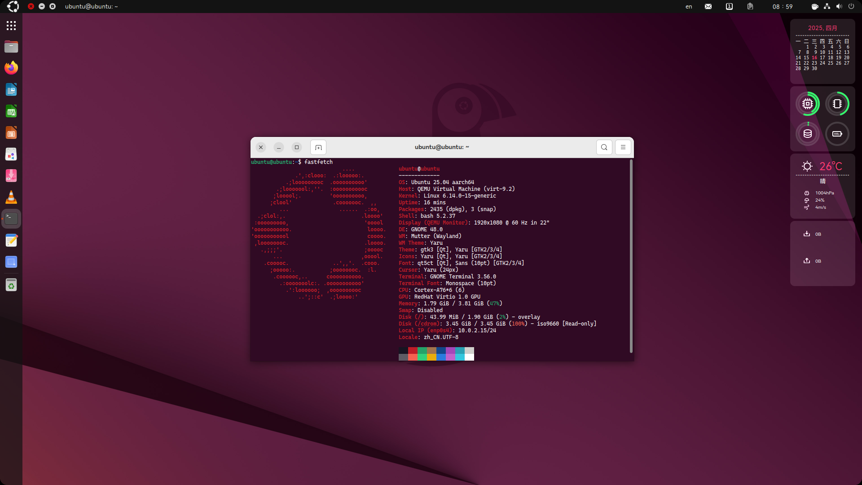862x485 pixels.
Task: Click the 'GNOME 48.0' DE value
Action: click(x=427, y=229)
